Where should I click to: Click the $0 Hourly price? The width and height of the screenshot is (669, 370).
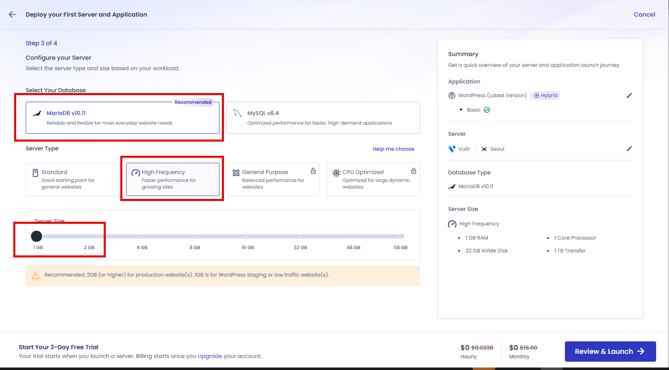tap(465, 348)
